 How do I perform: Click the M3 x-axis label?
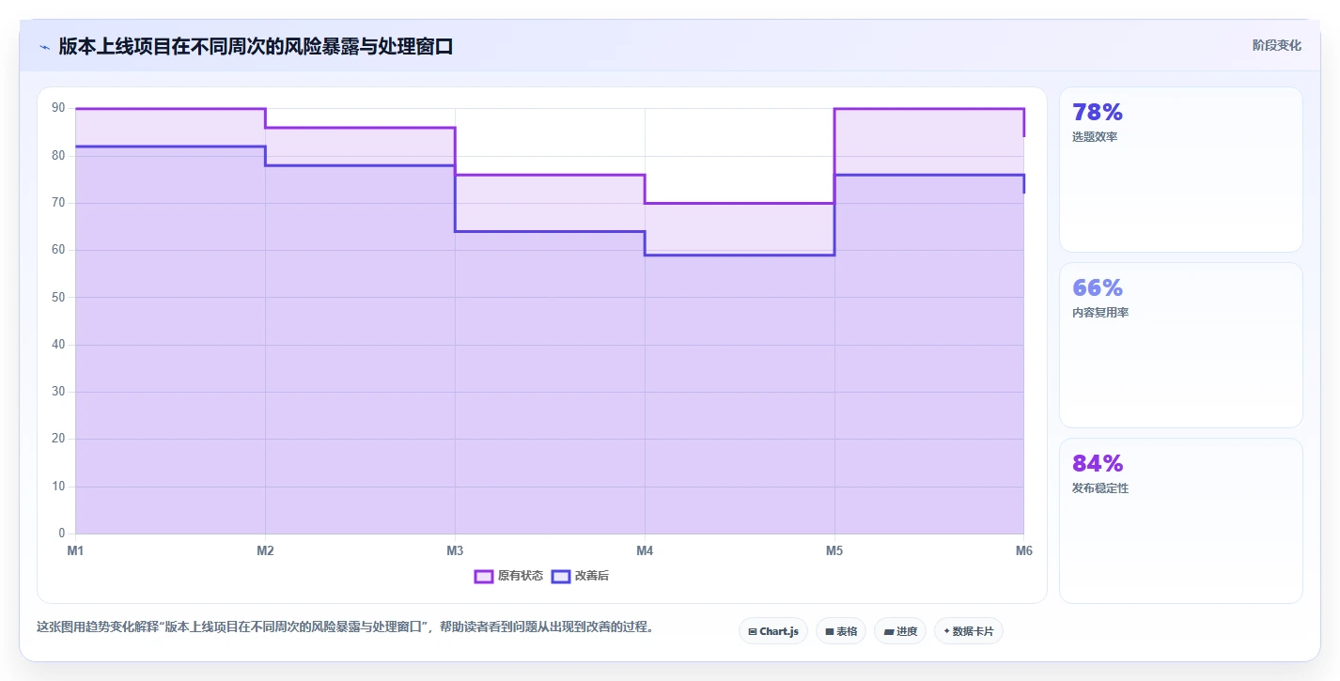pyautogui.click(x=455, y=550)
